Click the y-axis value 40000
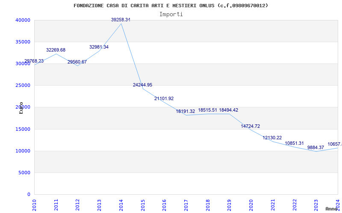This screenshot has height=213, width=342. tap(23, 20)
